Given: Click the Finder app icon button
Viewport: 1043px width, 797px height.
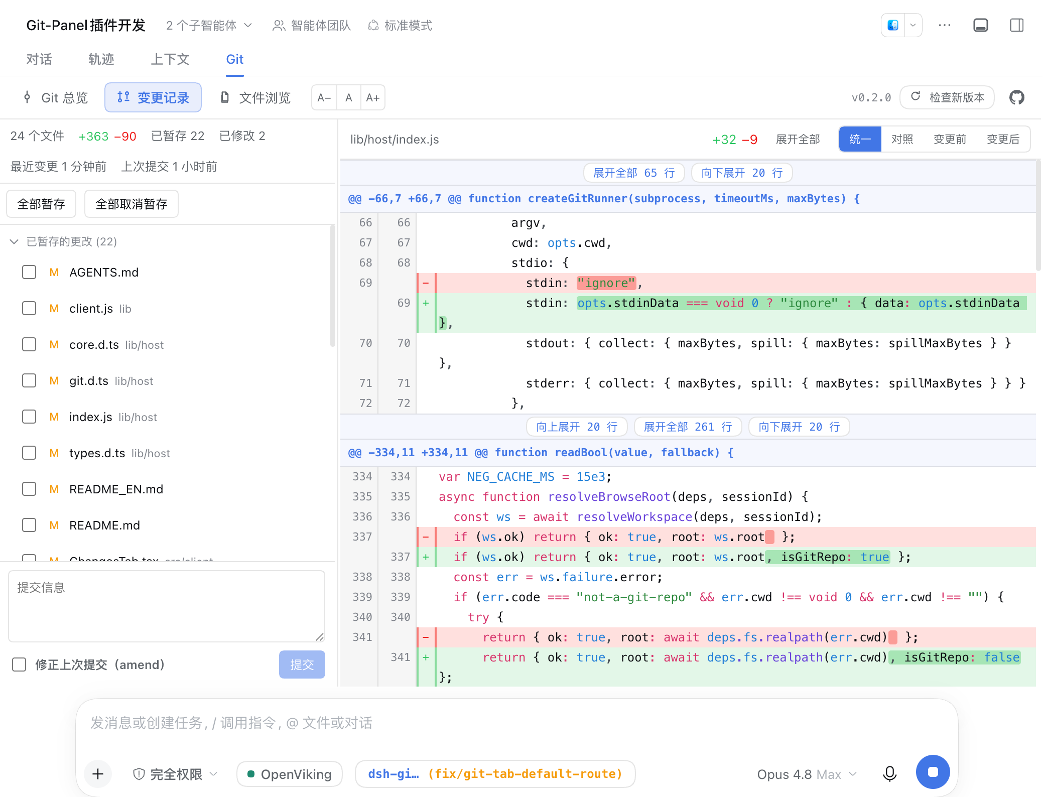Looking at the screenshot, I should coord(893,25).
